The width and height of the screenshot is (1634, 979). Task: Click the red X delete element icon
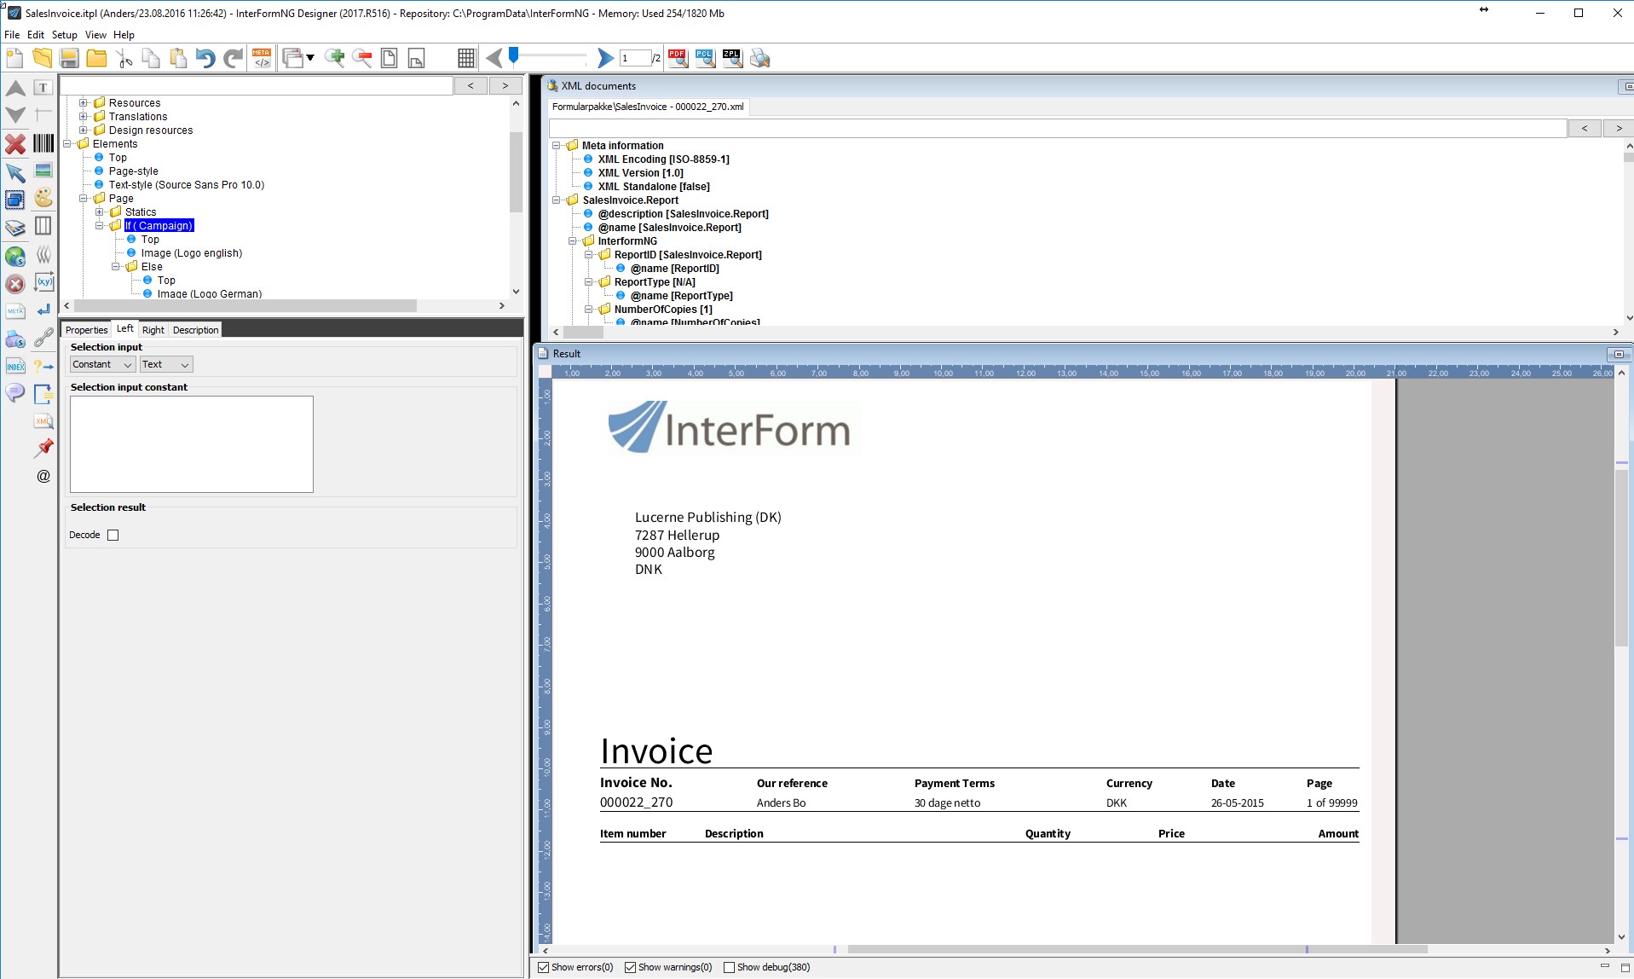click(x=15, y=143)
